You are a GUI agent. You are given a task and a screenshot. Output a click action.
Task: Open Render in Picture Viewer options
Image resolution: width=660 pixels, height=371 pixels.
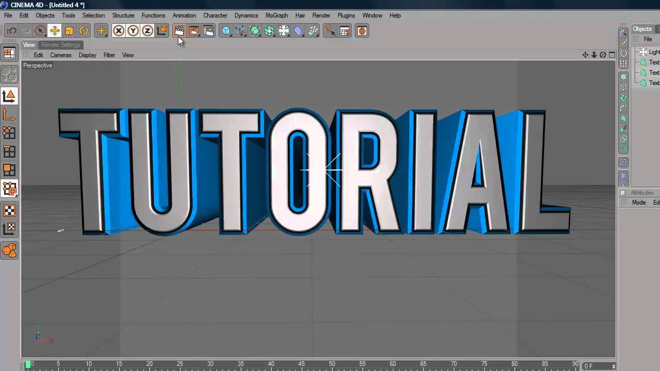194,31
